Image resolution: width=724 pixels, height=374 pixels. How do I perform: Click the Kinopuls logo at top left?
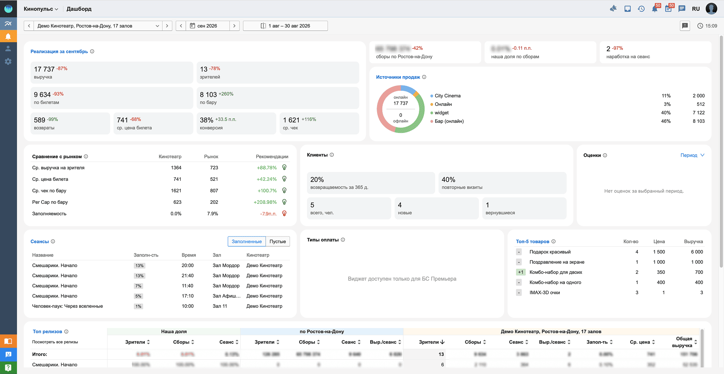(x=8, y=9)
